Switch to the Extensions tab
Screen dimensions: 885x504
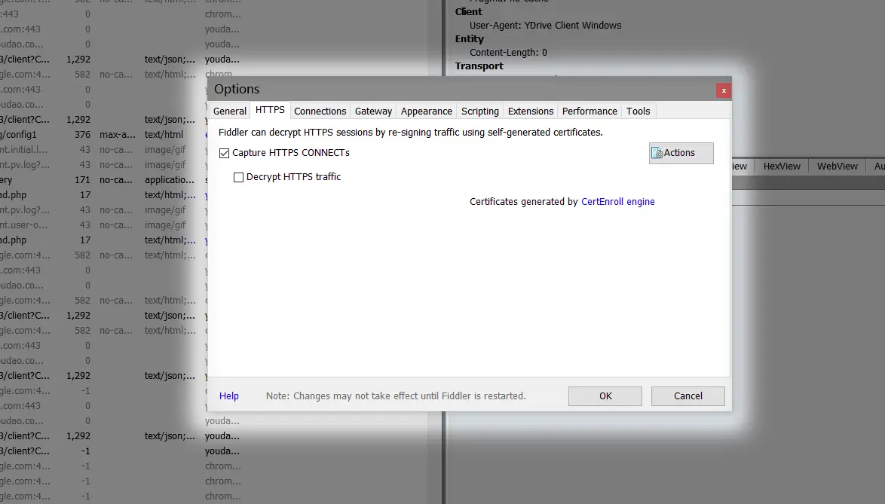click(531, 111)
